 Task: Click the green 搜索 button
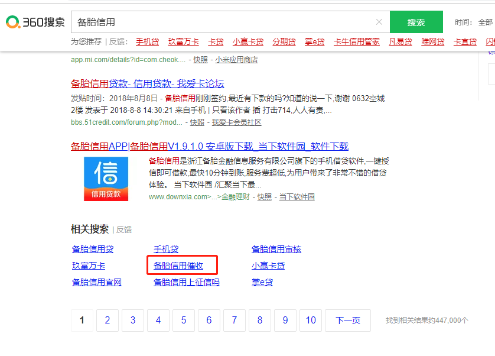coord(416,22)
